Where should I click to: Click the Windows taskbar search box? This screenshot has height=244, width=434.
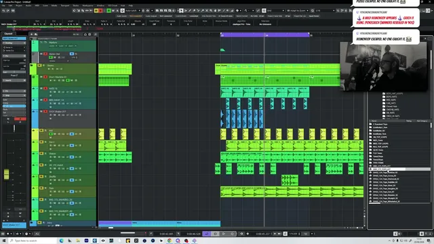tap(32, 241)
